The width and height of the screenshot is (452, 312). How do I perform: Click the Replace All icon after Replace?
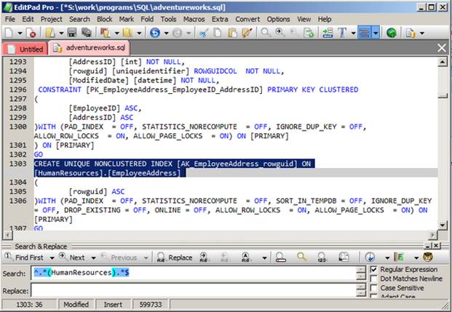point(204,257)
